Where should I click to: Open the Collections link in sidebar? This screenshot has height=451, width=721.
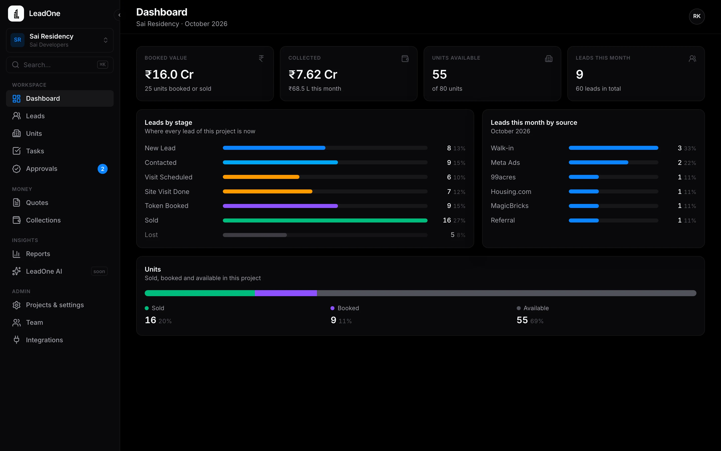[60, 220]
